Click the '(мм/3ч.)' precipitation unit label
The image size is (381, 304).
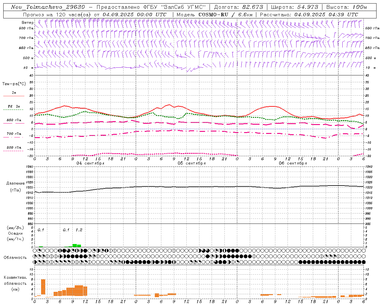(x=15, y=228)
